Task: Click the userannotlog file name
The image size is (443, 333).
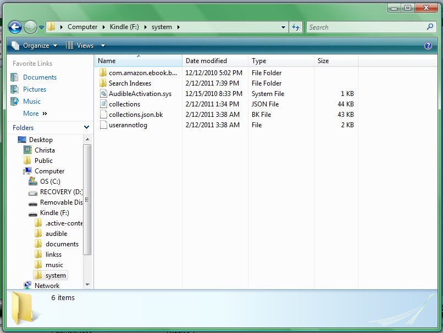Action: pyautogui.click(x=128, y=125)
